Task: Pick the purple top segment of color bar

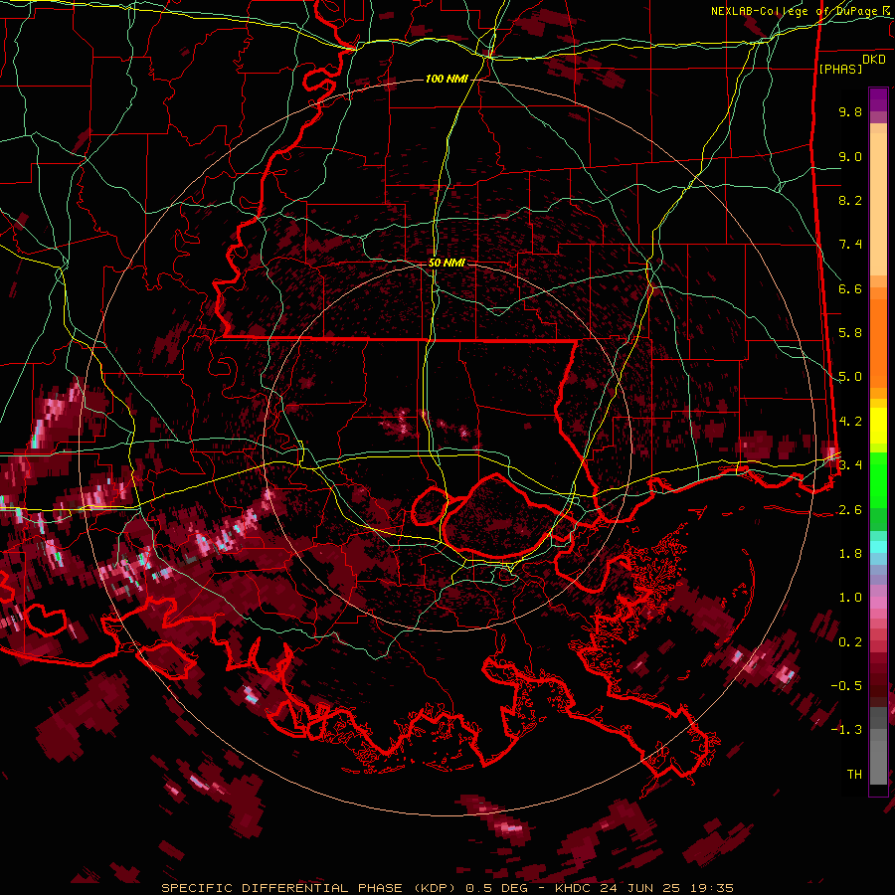Action: pyautogui.click(x=878, y=99)
